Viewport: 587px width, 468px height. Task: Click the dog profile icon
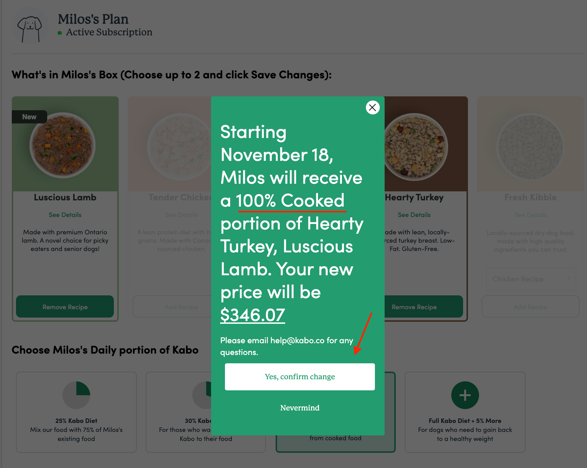30,26
